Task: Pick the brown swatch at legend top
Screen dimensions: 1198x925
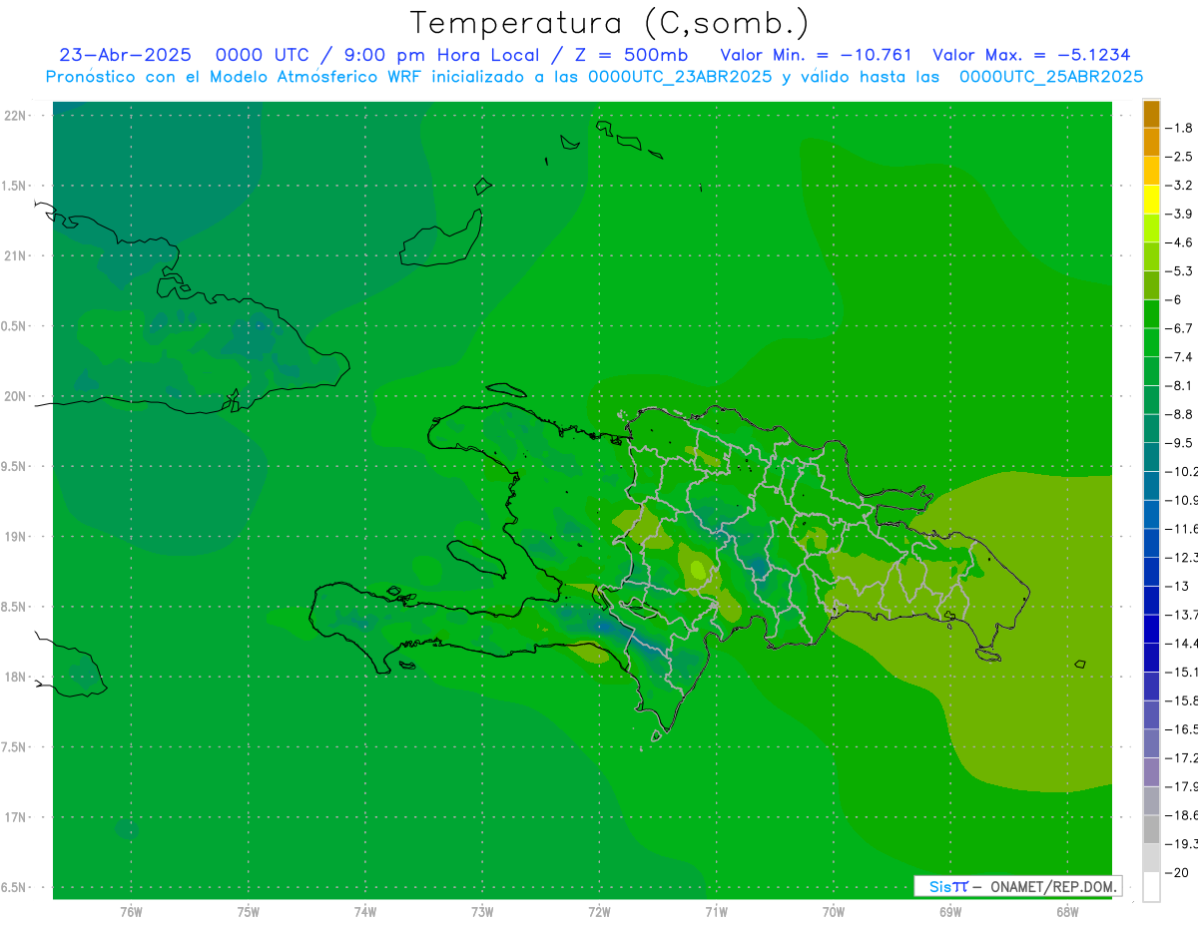Action: pos(1151,114)
